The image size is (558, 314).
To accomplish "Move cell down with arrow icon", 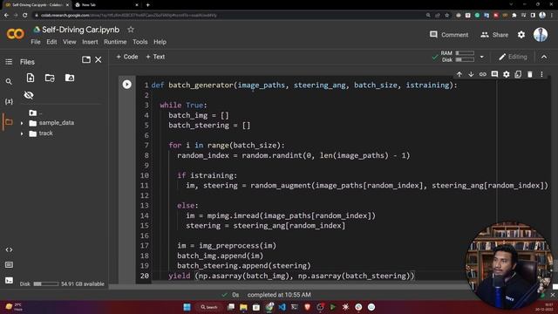I will (471, 74).
